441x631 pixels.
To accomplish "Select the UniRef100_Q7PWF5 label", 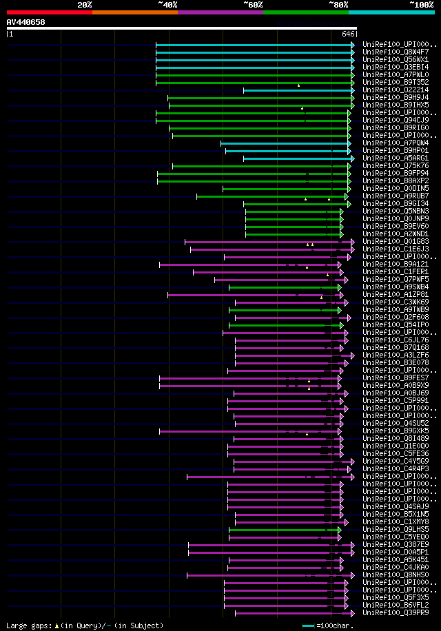I will (x=396, y=279).
